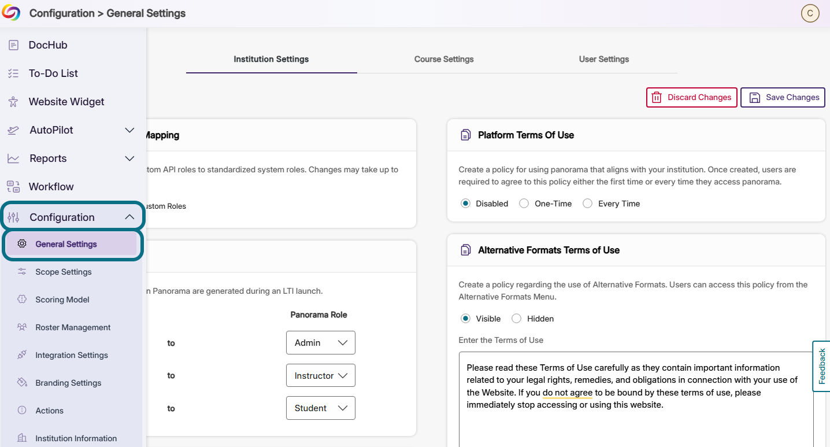
Task: Click the To-Do List checklist icon
Action: tap(13, 73)
